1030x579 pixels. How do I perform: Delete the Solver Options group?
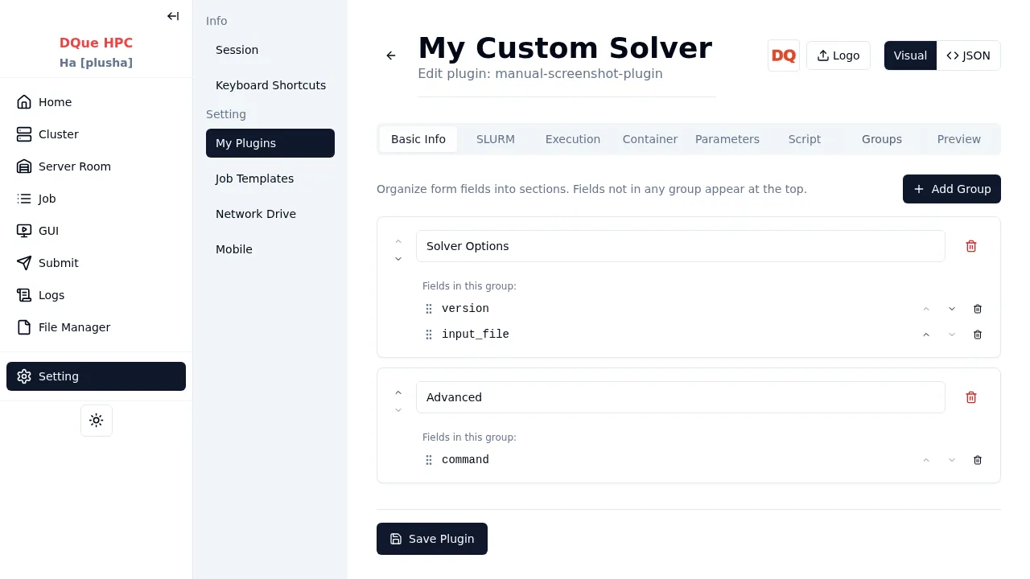point(971,246)
